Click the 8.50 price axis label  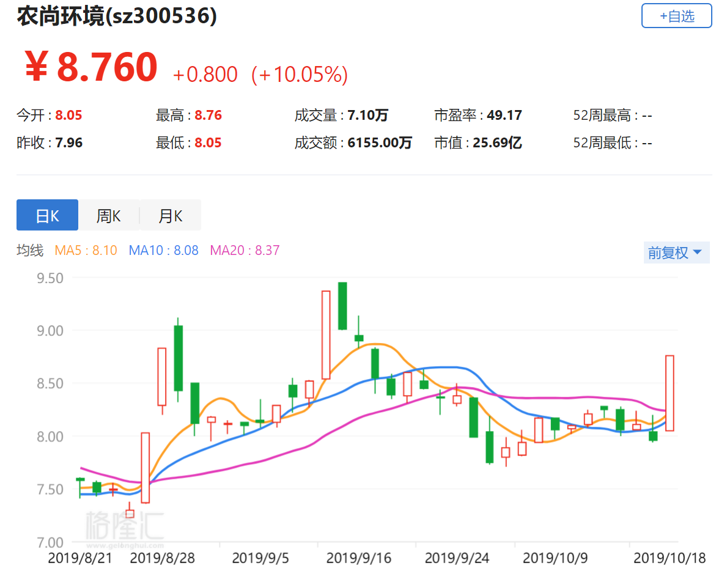(x=50, y=383)
